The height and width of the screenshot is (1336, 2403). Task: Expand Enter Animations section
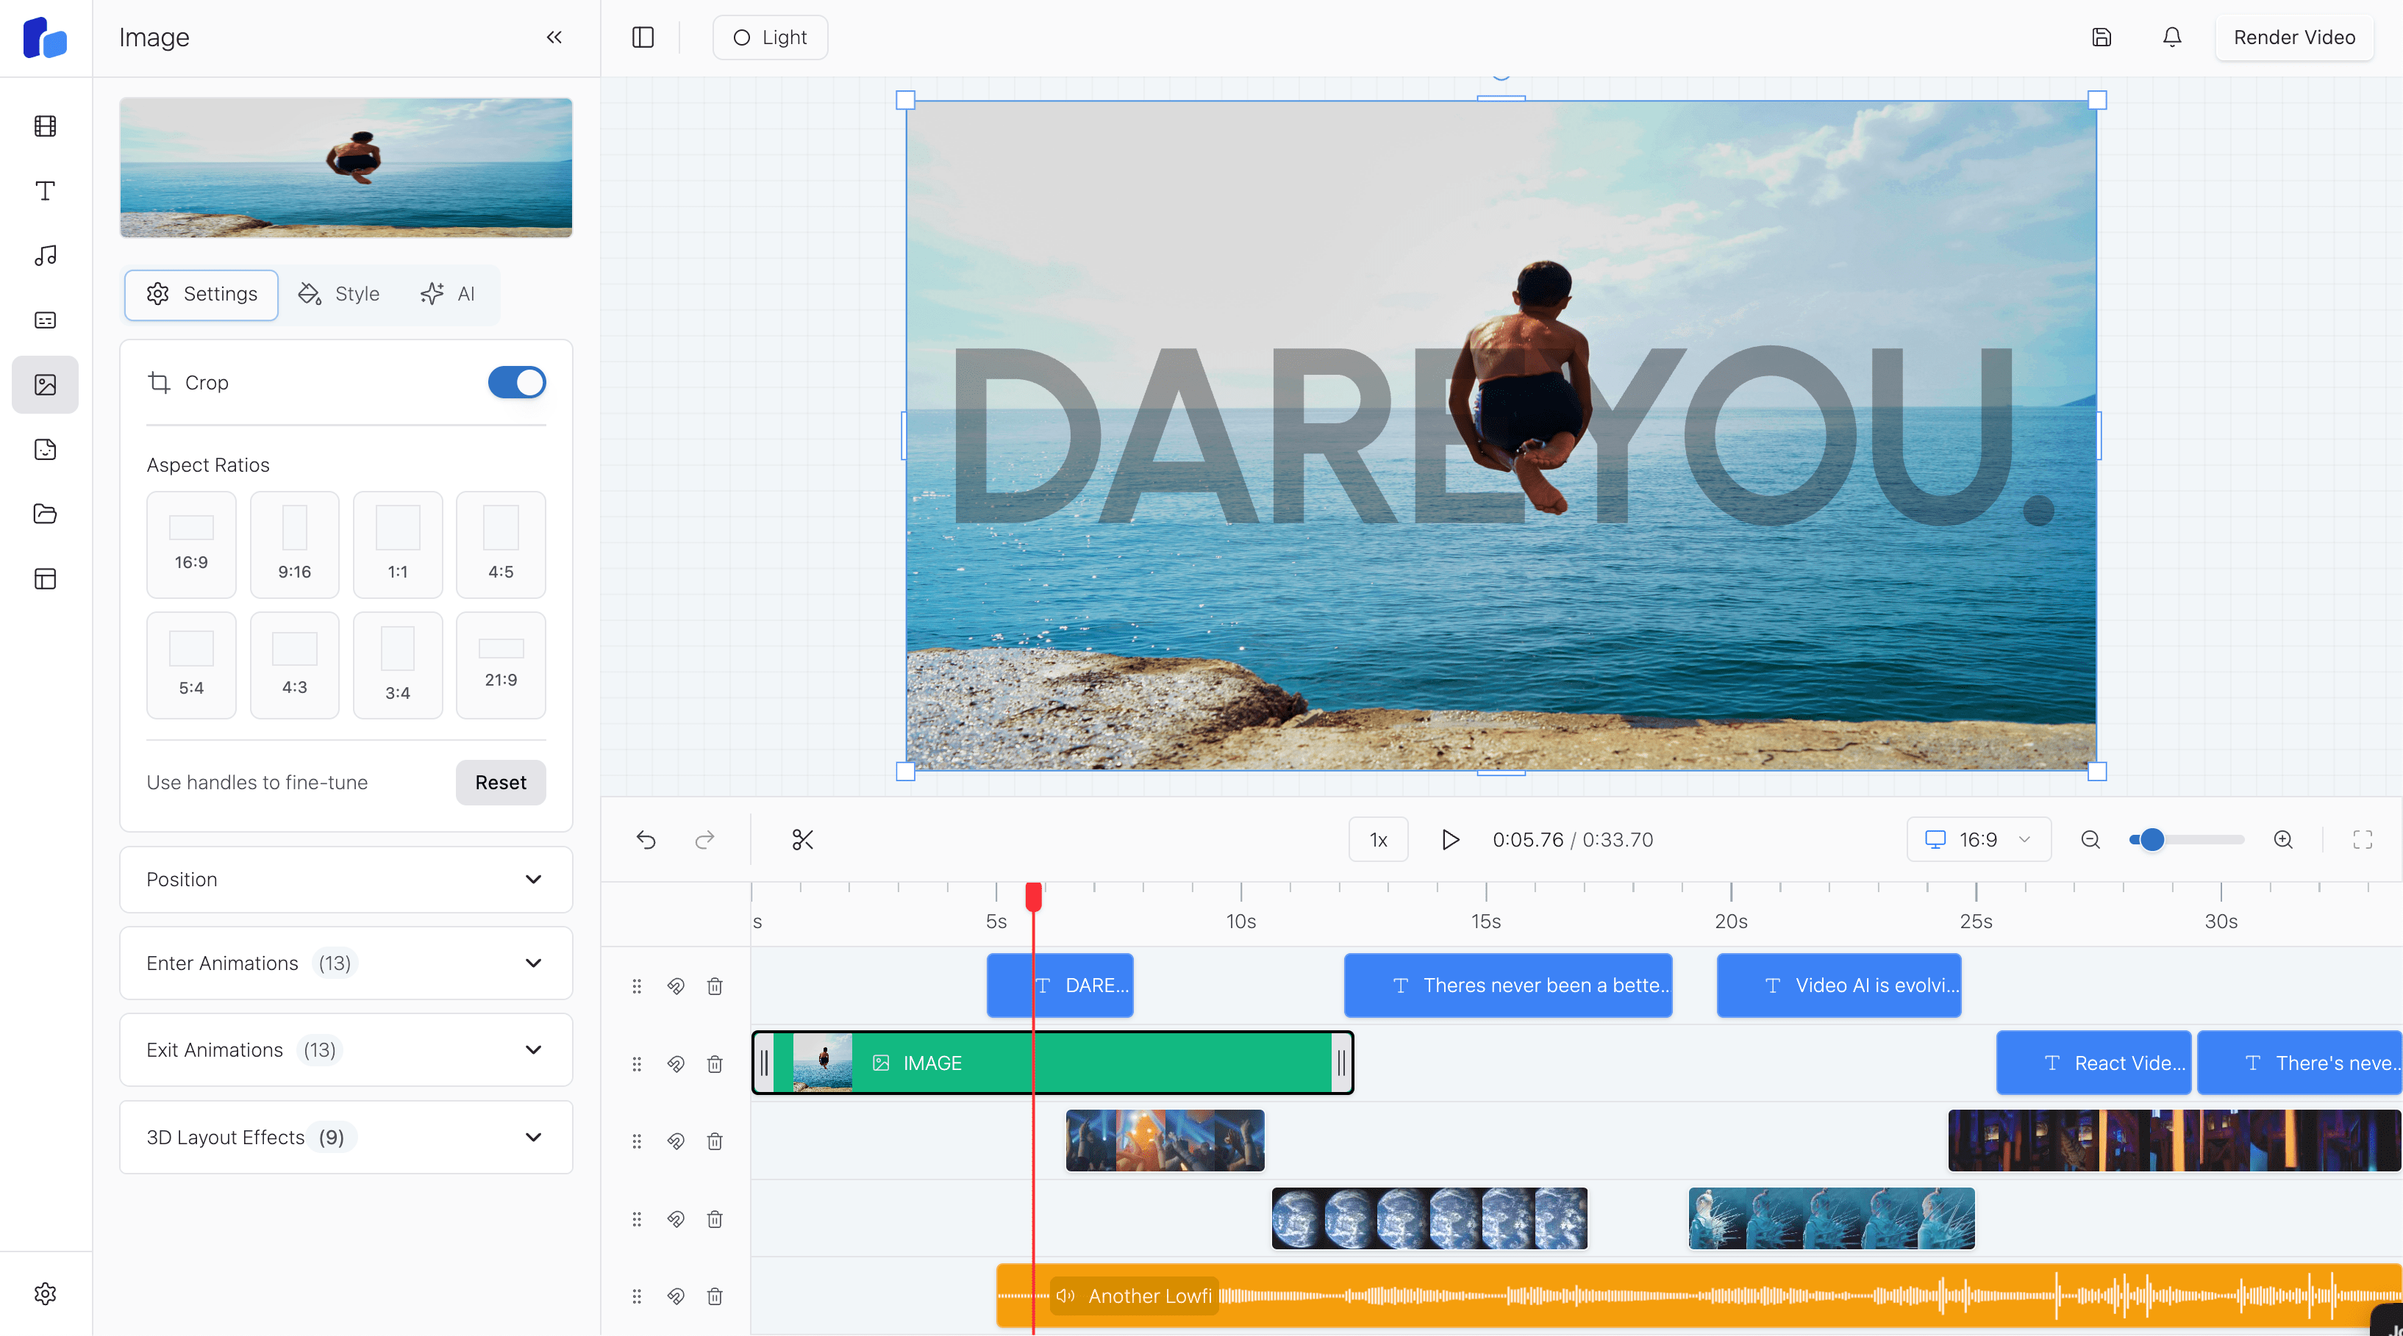345,963
